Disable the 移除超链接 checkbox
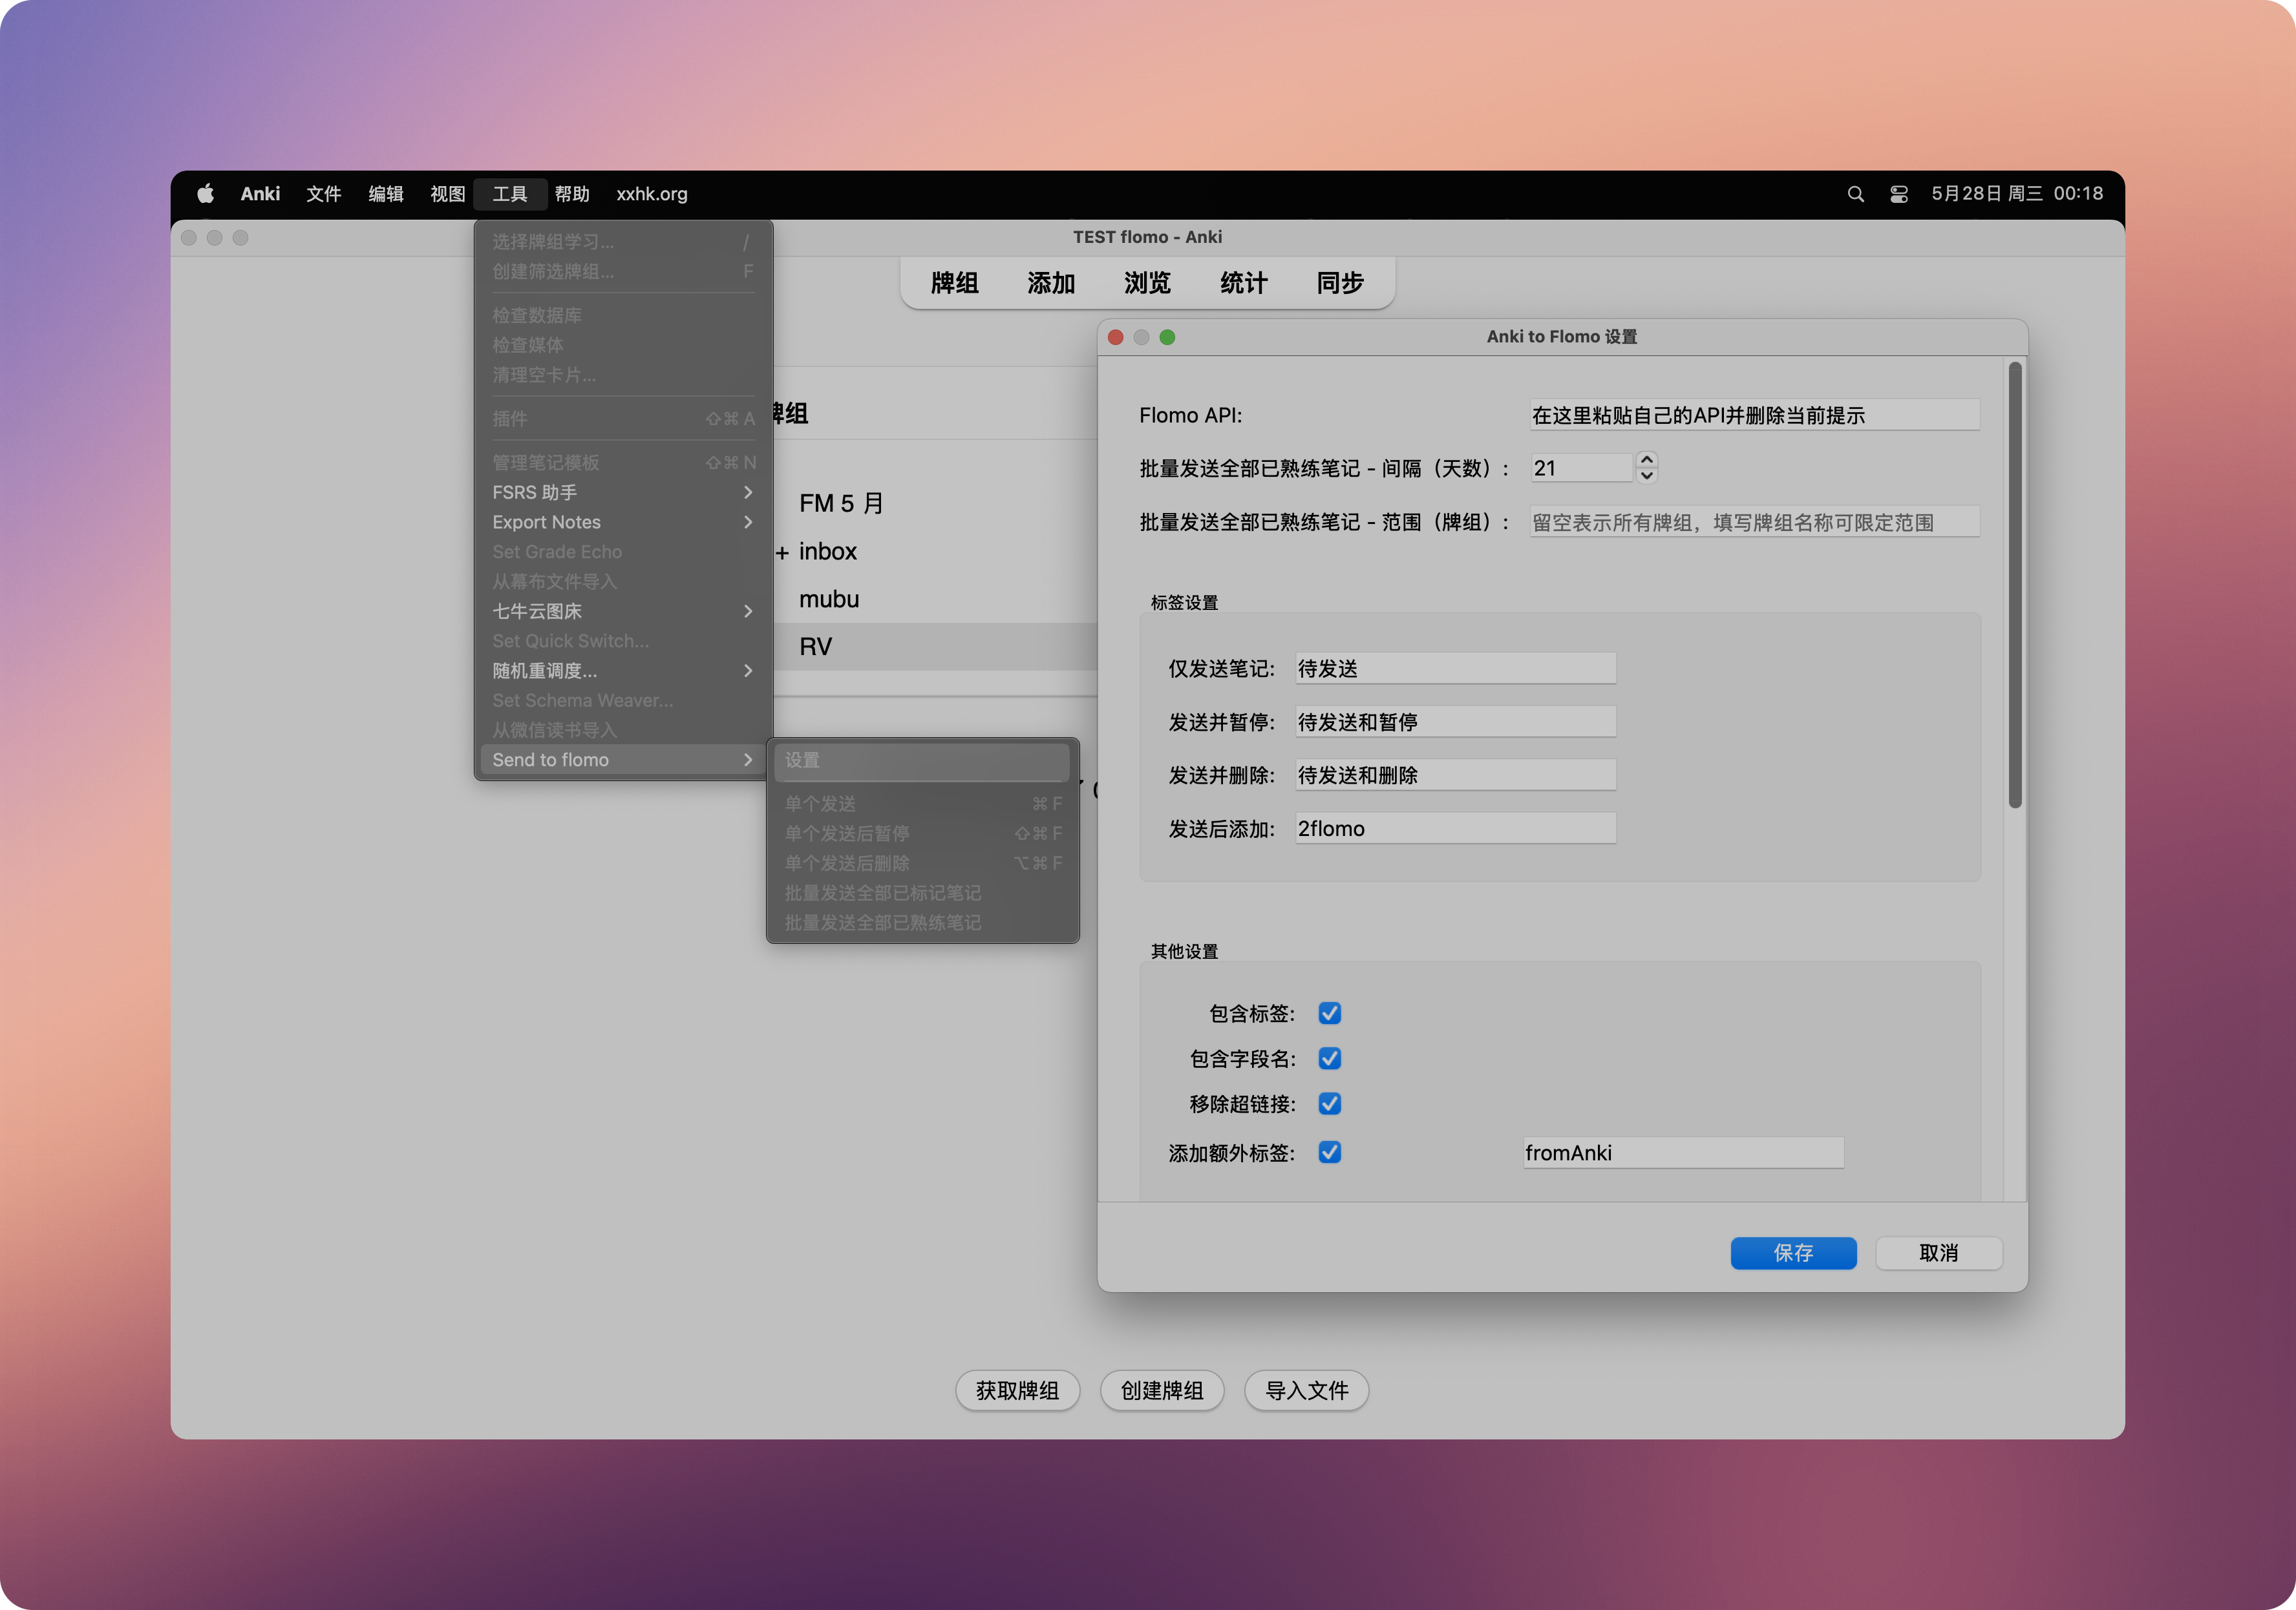 click(1329, 1103)
